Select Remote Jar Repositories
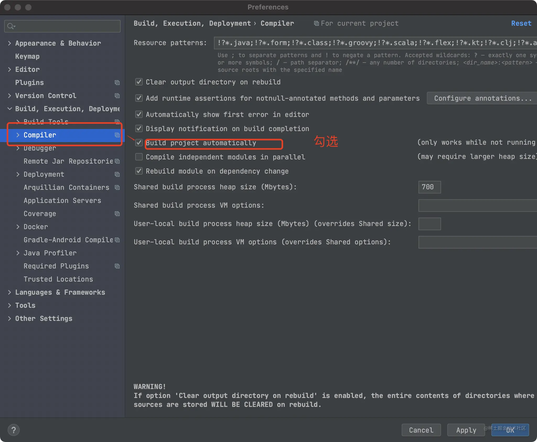 [x=68, y=161]
